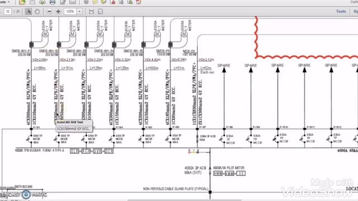Switch to the Hand pan tool
The image size is (358, 201).
(37, 11)
